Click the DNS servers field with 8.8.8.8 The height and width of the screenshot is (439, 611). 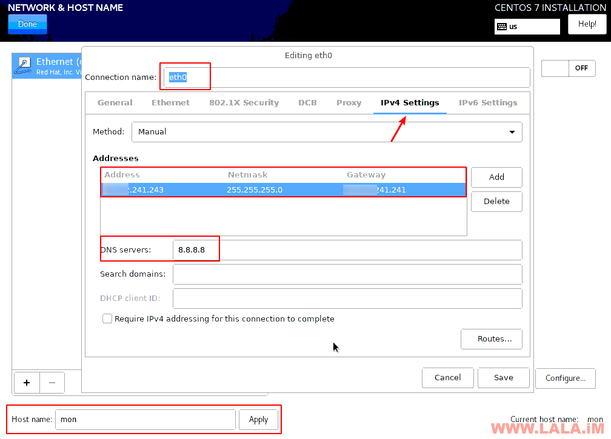pos(347,250)
